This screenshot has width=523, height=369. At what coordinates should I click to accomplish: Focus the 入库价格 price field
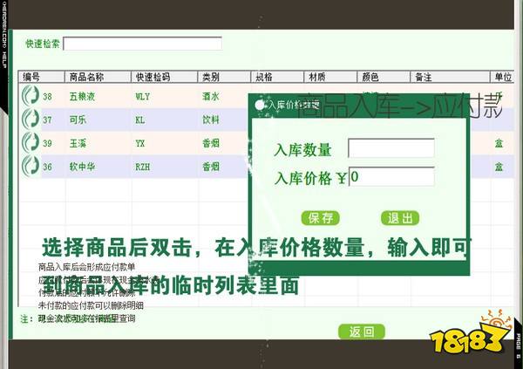point(391,177)
